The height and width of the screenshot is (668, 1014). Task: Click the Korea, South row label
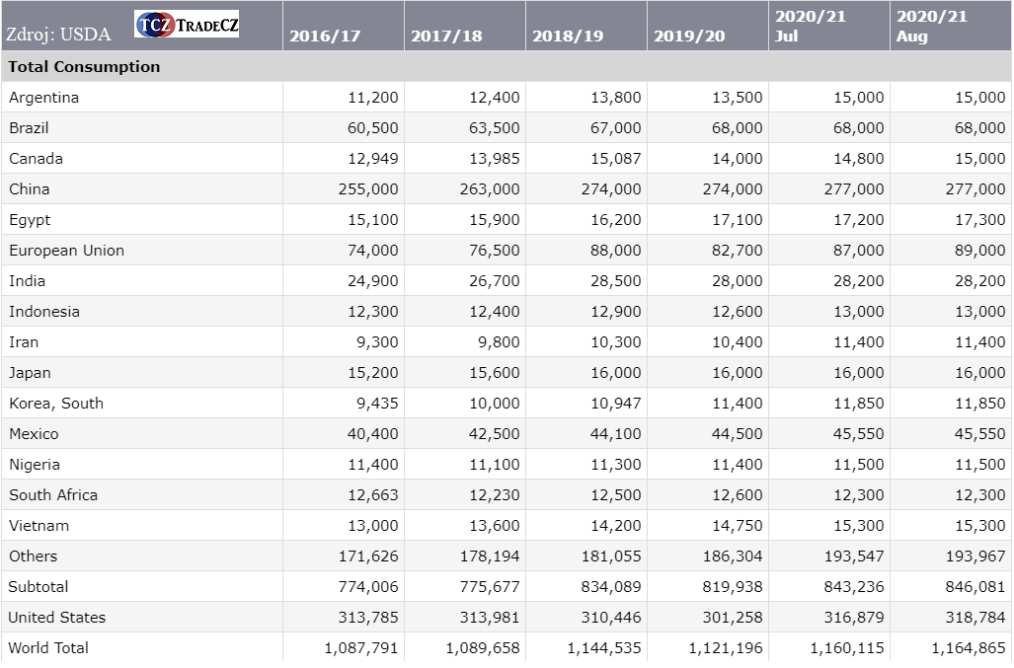[55, 404]
